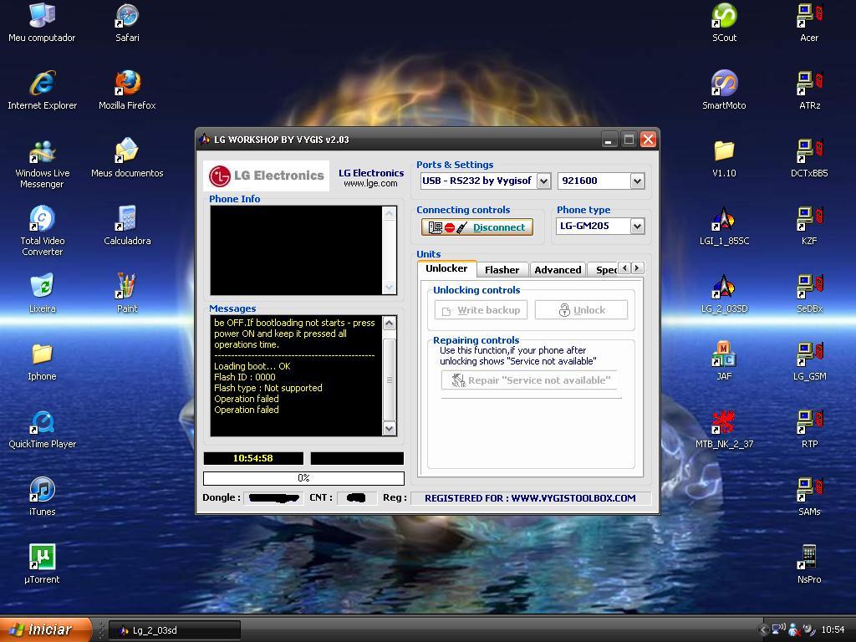The width and height of the screenshot is (856, 642).
Task: Open V1.10 folder on desktop
Action: [724, 158]
